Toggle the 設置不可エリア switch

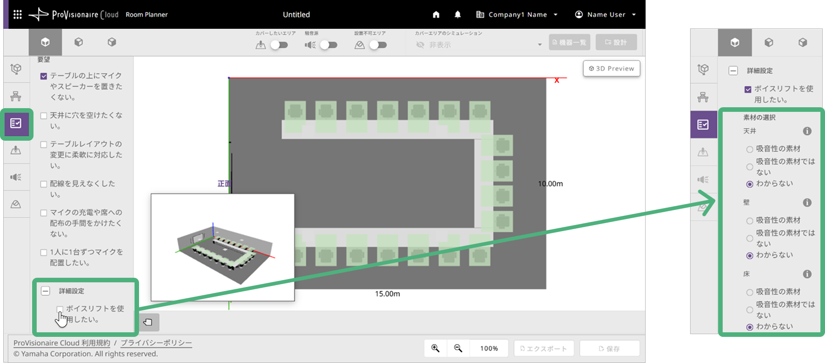pyautogui.click(x=378, y=45)
